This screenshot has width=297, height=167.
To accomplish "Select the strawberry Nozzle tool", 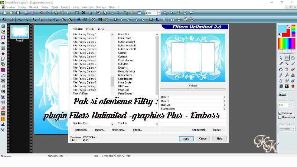I will (293, 86).
